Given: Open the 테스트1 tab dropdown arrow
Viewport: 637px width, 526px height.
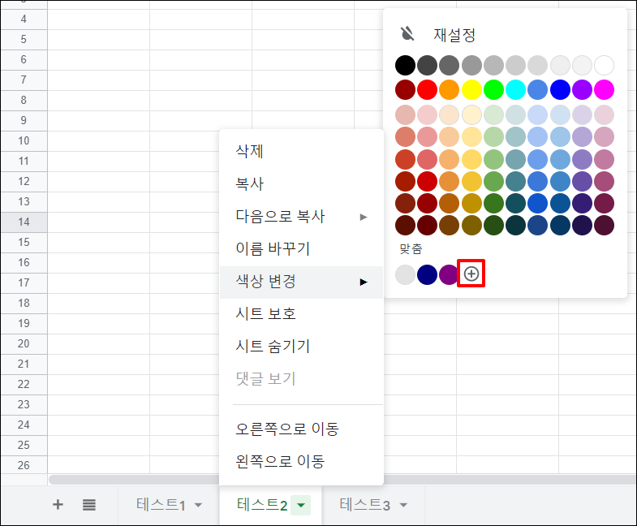Looking at the screenshot, I should [x=199, y=506].
